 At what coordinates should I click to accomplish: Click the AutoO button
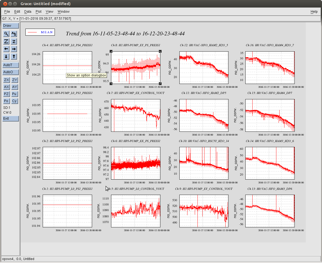pos(11,72)
